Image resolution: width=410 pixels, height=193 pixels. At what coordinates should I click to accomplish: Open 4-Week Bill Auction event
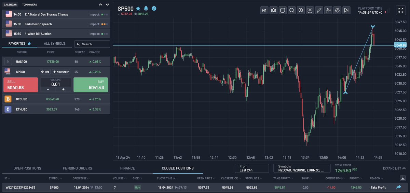point(56,34)
